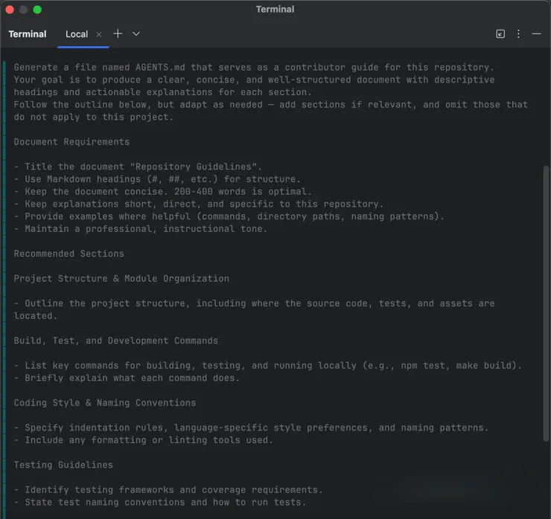Click the 'Title the document' bullet line

point(138,167)
